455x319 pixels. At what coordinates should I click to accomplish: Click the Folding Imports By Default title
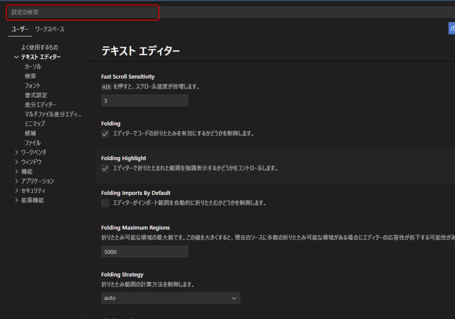[x=136, y=193]
